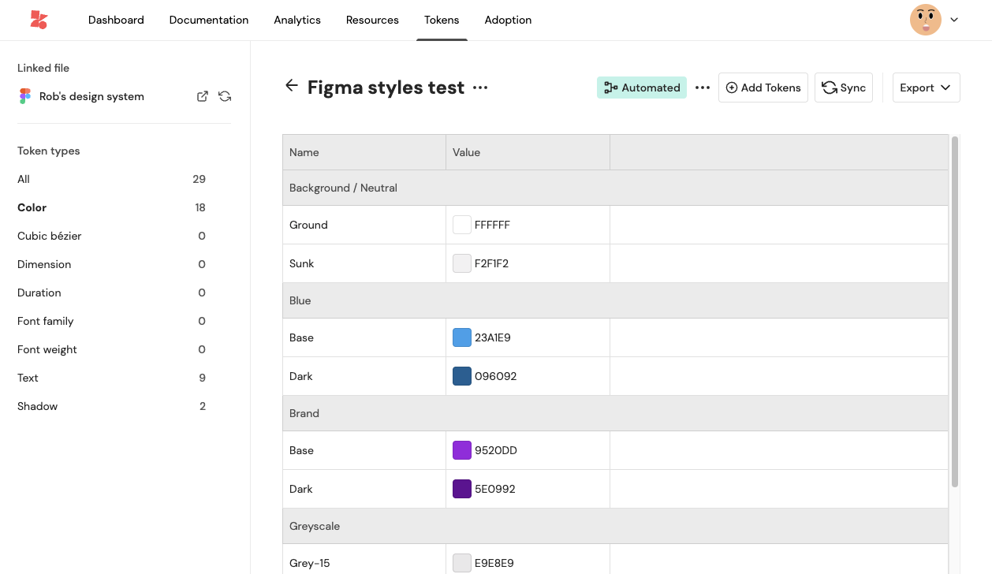Viewport: 992px width, 574px height.
Task: Select the Blue Base color swatch
Action: (462, 337)
